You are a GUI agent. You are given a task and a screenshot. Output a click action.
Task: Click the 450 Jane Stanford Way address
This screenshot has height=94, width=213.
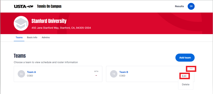(61, 28)
